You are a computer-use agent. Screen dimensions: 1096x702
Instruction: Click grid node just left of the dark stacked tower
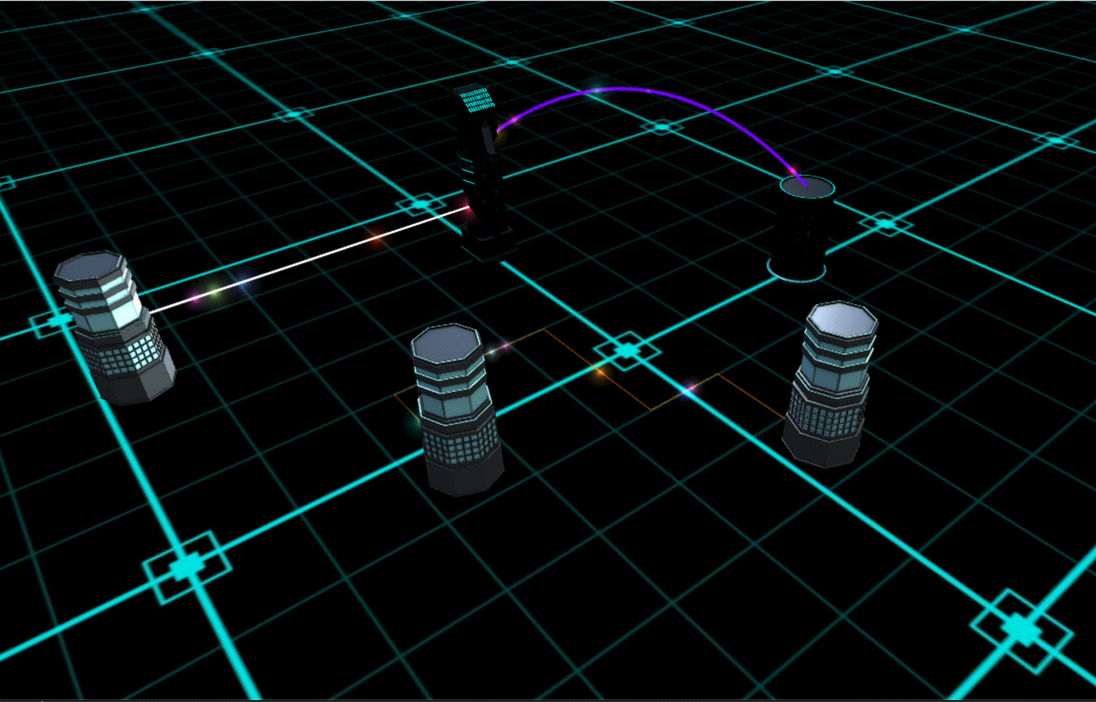pyautogui.click(x=421, y=205)
